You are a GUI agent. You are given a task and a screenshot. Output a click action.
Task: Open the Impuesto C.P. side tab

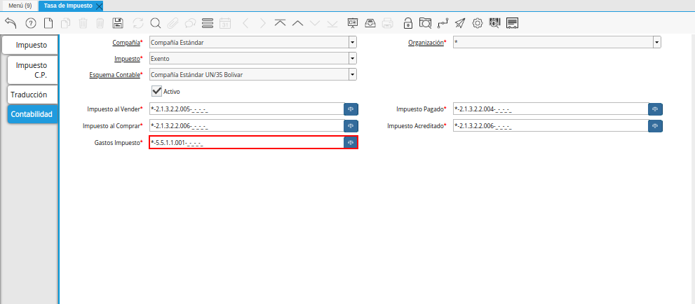[32, 70]
